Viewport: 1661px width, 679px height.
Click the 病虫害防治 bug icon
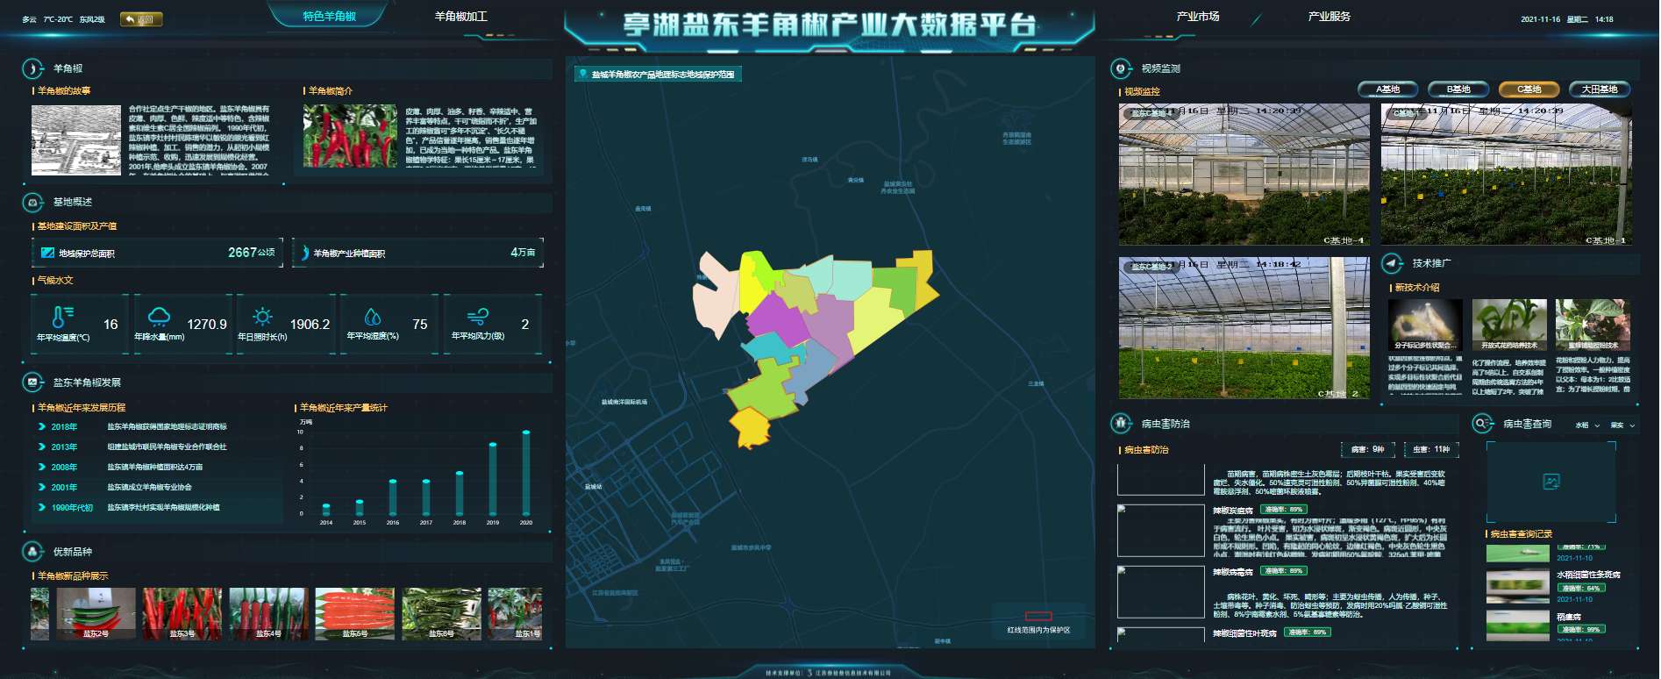click(1121, 424)
